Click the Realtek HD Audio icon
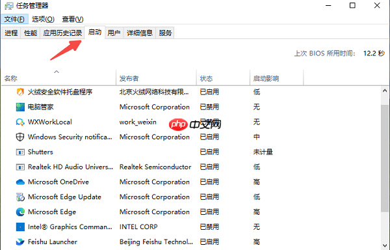Image resolution: width=390 pixels, height=250 pixels. [x=20, y=167]
